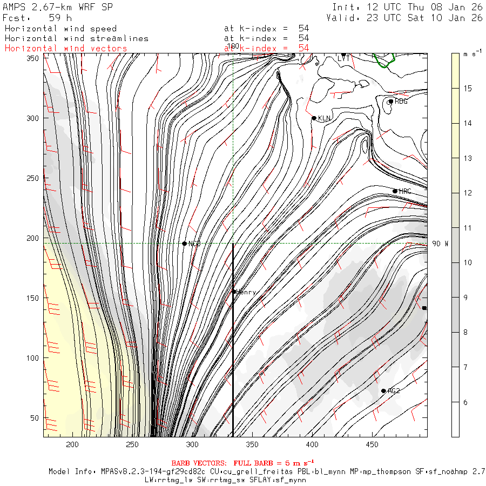This screenshot has width=486, height=486.
Task: Click the 'RDG' station label
Action: (x=401, y=102)
